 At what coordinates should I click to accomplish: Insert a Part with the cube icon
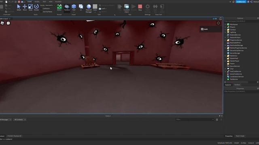74,6
